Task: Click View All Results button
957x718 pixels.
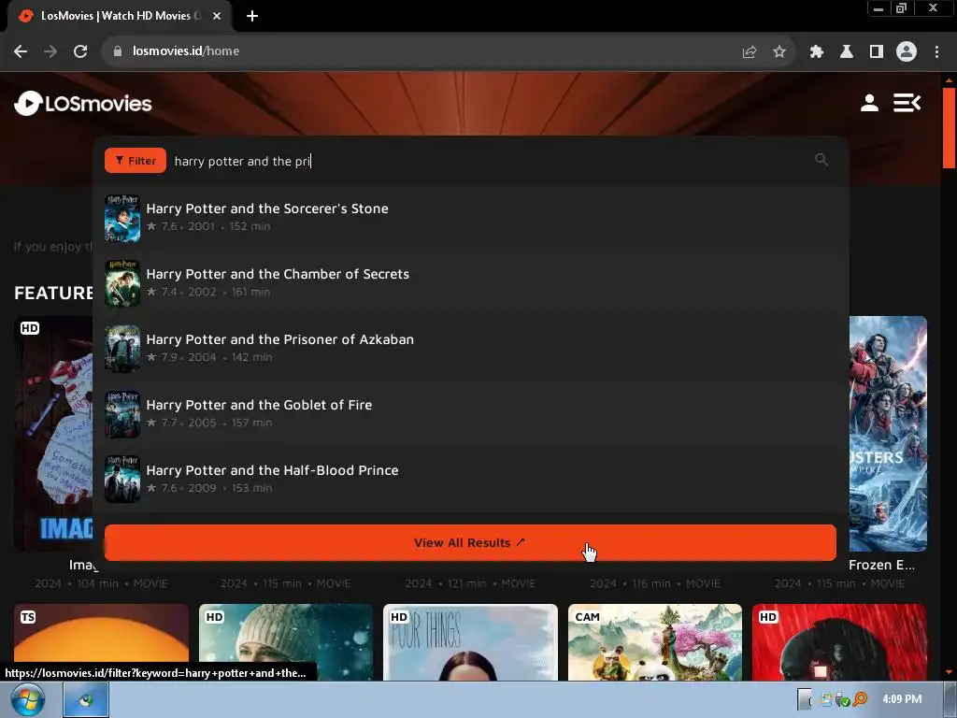Action: point(470,543)
